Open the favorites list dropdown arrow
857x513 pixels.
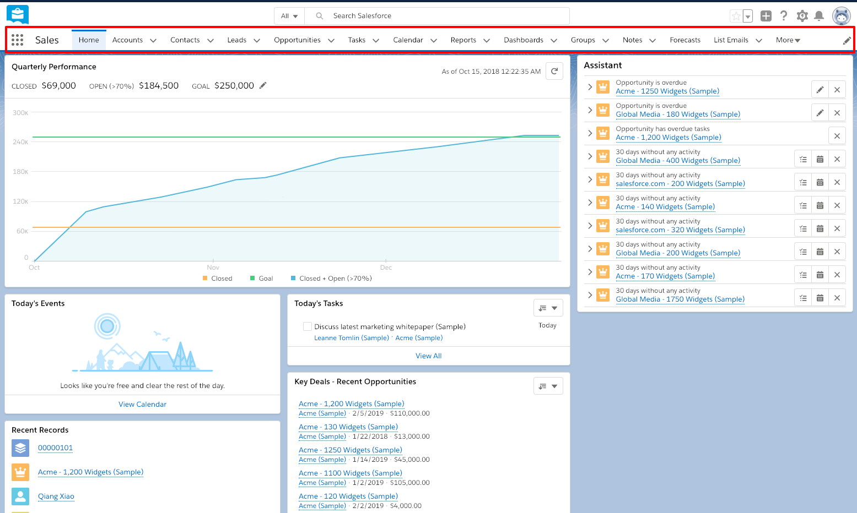click(748, 16)
